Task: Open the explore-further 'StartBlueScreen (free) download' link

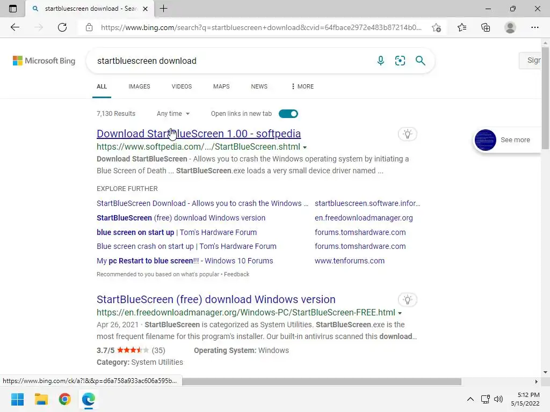Action: (x=181, y=218)
